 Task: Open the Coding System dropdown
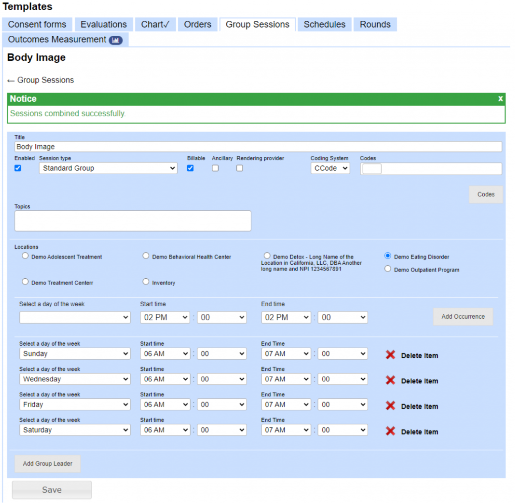(x=330, y=168)
